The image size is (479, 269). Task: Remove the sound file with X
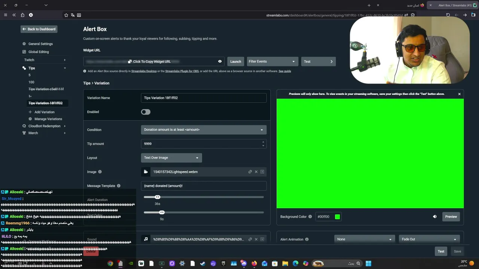coord(256,239)
